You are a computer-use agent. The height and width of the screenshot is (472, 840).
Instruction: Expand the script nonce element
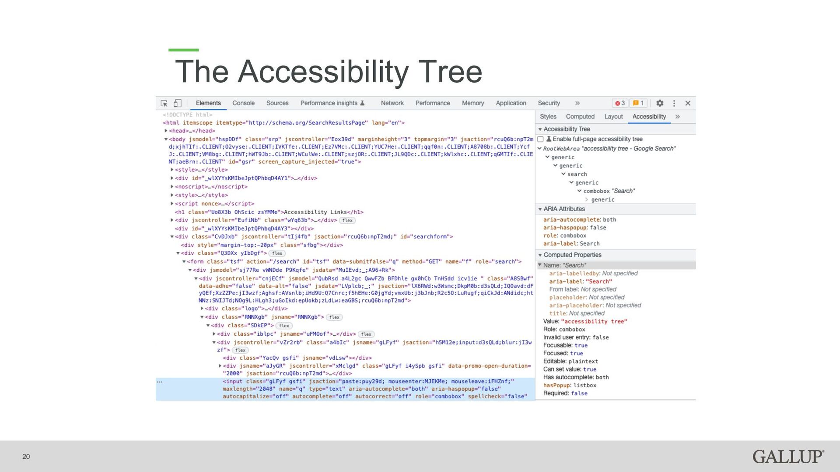pyautogui.click(x=172, y=204)
